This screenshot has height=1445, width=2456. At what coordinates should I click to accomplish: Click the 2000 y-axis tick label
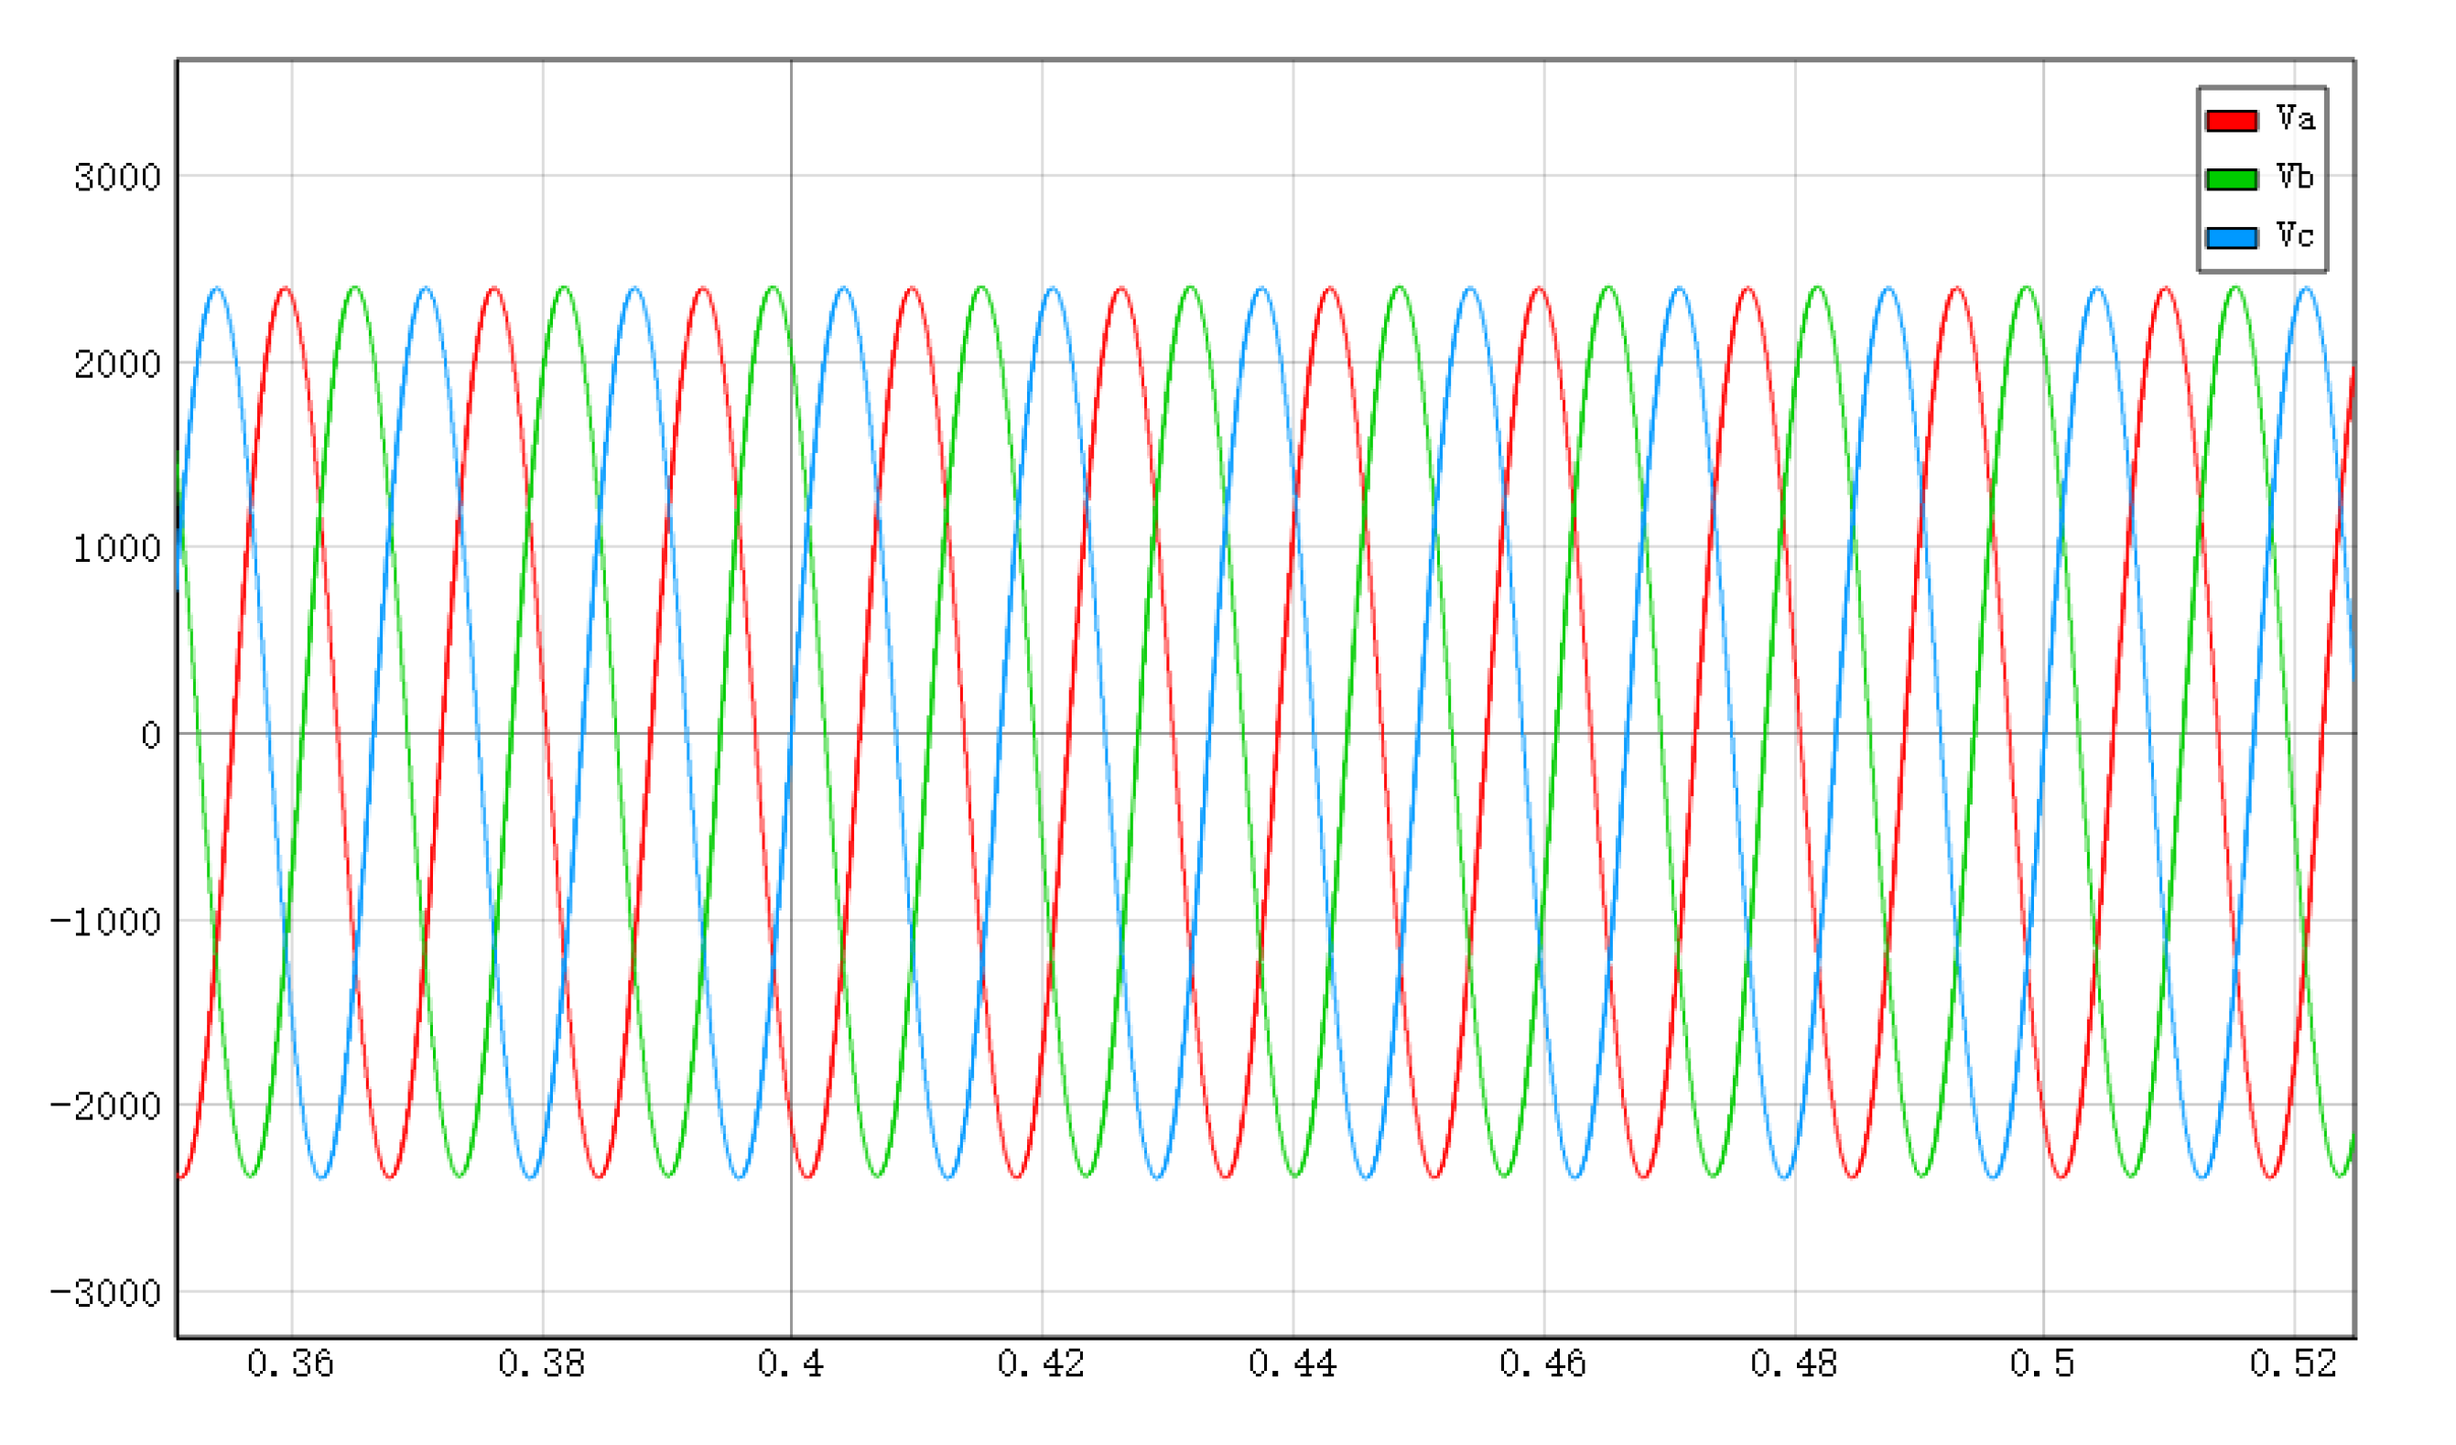pos(118,365)
